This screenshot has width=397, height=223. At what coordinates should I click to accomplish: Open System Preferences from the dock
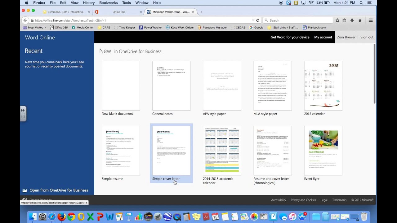click(42, 216)
